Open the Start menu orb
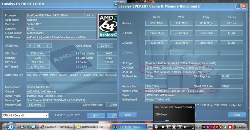The height and width of the screenshot is (130, 250). [x=11, y=127]
